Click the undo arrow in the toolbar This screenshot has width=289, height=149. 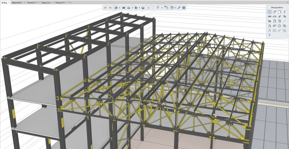pos(105,7)
